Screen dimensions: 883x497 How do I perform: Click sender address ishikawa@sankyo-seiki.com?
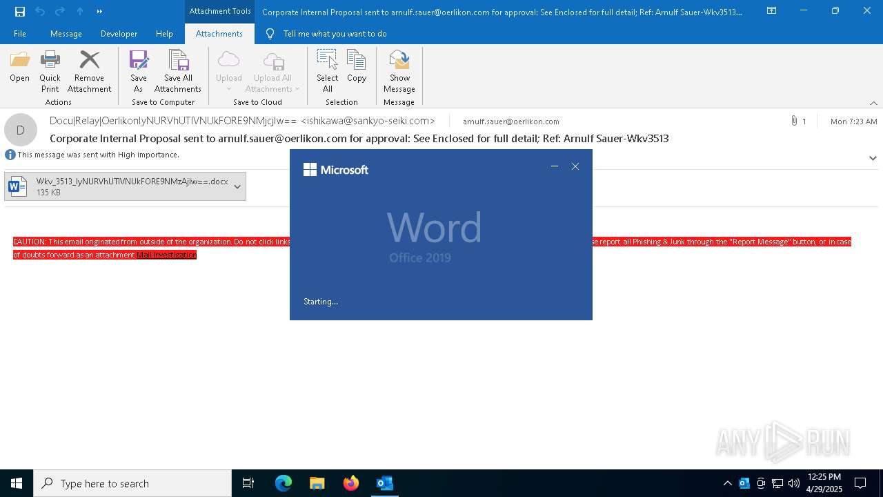pos(368,120)
